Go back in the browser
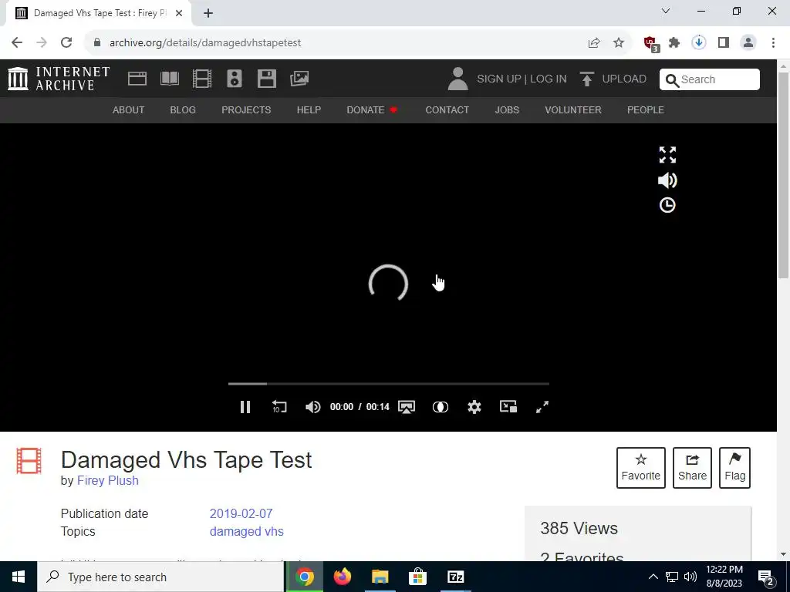790x592 pixels. (17, 42)
